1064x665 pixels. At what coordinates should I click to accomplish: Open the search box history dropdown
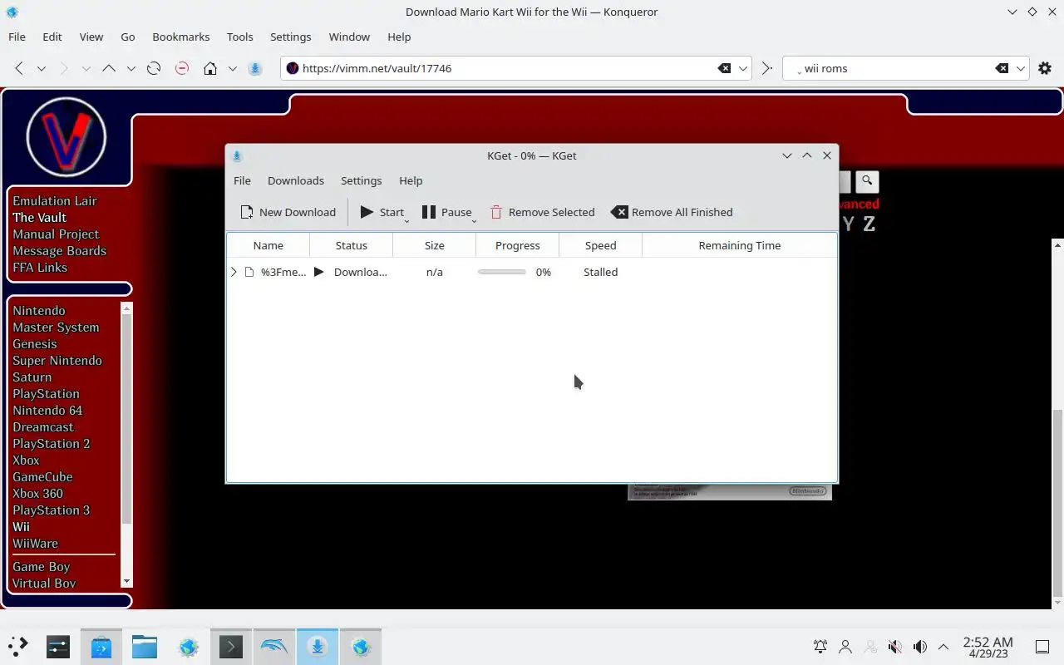pyautogui.click(x=1021, y=68)
